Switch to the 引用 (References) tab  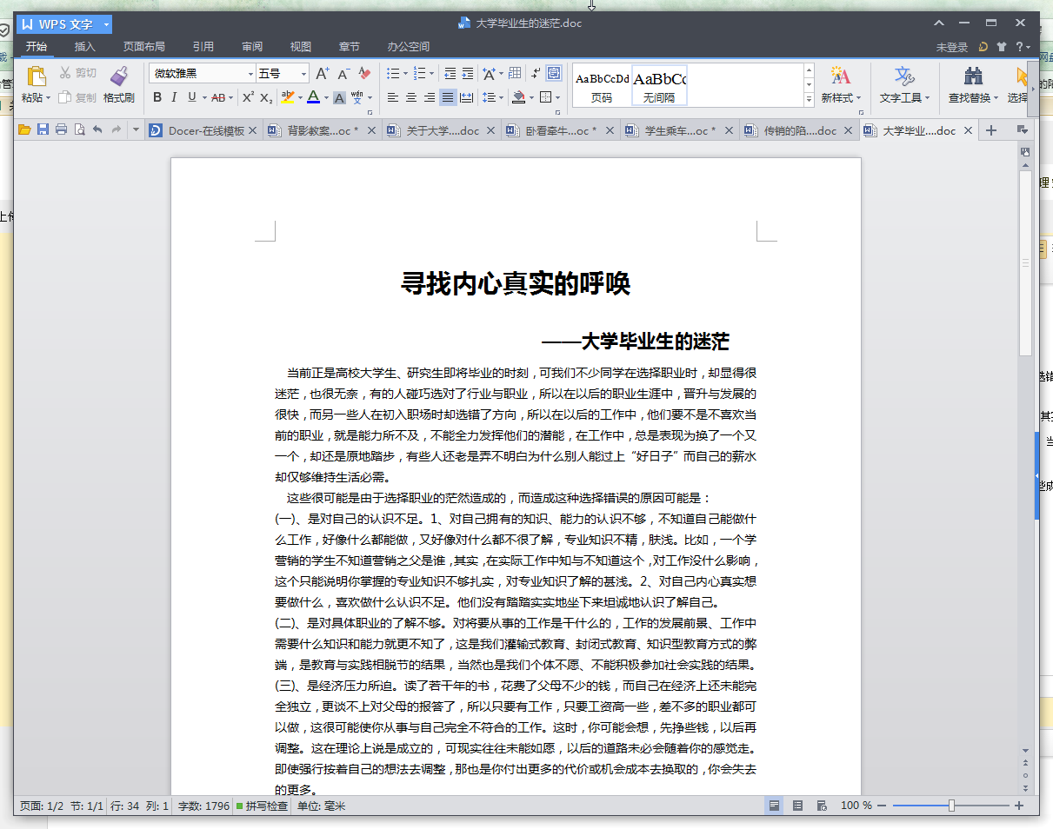(203, 47)
